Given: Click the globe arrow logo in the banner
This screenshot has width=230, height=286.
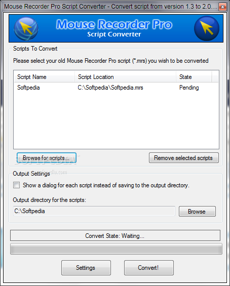Looking at the screenshot, I should (x=26, y=28).
